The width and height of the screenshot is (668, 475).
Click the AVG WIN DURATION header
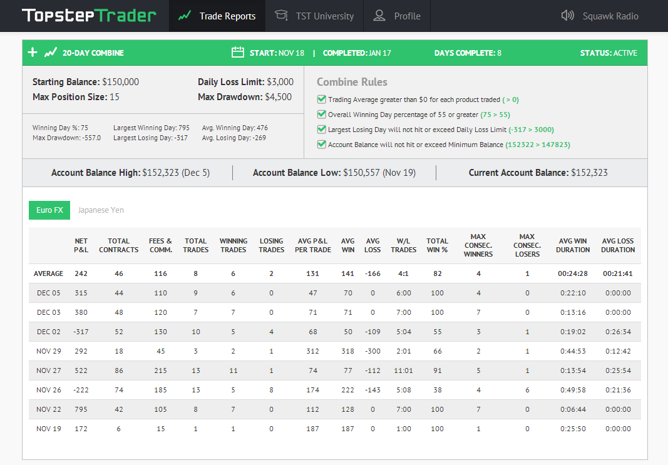(x=573, y=245)
